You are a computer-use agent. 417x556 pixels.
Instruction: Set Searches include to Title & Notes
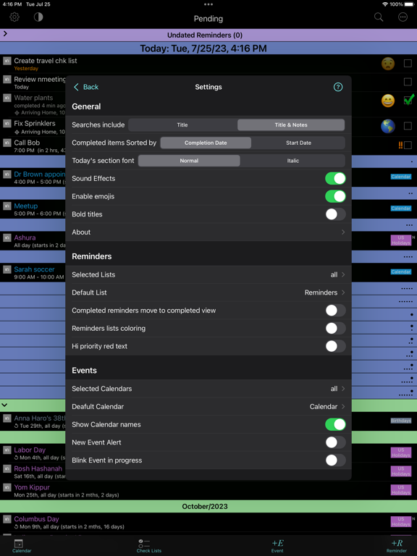pos(291,125)
